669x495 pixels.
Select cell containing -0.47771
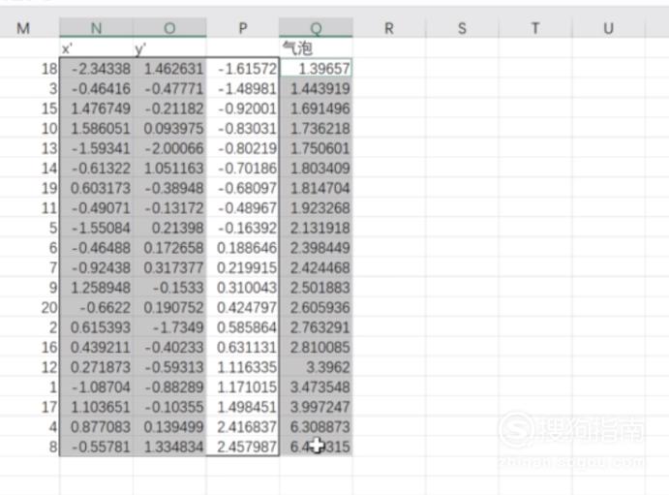169,88
